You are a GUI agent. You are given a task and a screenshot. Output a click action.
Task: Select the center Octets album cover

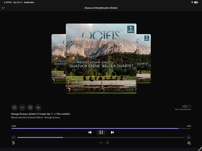click(x=101, y=59)
